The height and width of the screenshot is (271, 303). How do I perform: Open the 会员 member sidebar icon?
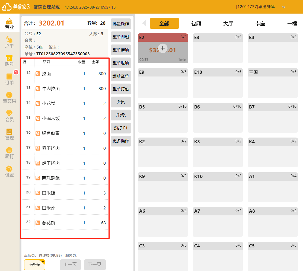point(9,116)
